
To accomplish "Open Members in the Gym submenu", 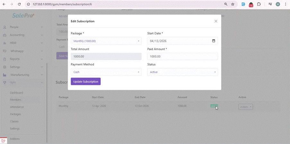I will pyautogui.click(x=15, y=100).
